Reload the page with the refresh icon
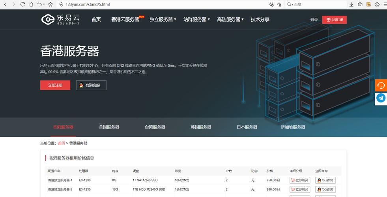Viewport: 387px width, 197px height. pos(22,4)
